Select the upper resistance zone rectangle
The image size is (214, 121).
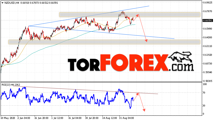pyautogui.click(x=130, y=15)
